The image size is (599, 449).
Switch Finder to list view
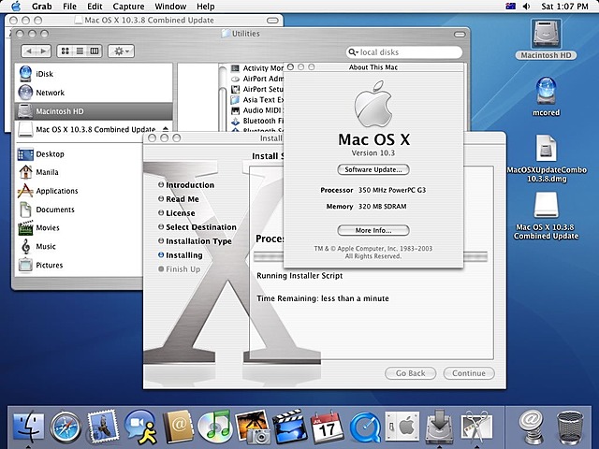(x=80, y=51)
